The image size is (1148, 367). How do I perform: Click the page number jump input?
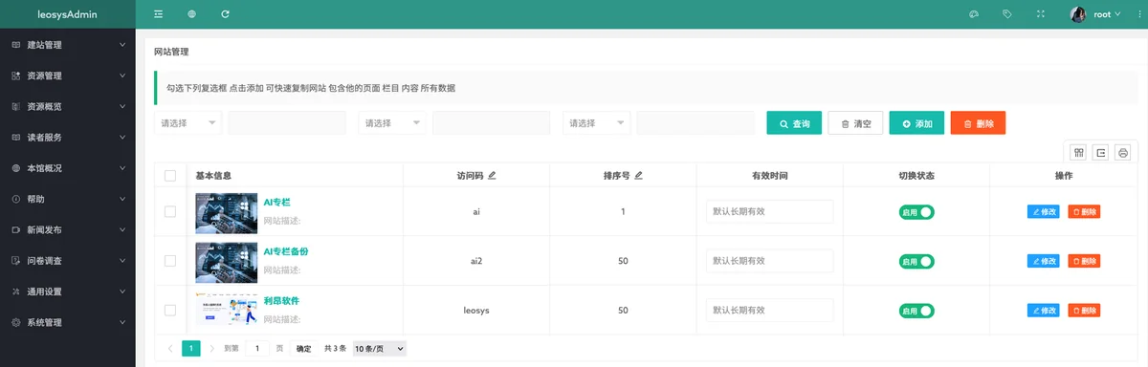pyautogui.click(x=256, y=349)
